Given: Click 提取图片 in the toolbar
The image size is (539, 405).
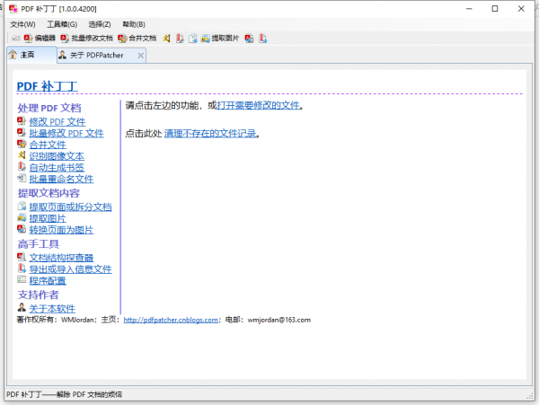Looking at the screenshot, I should [x=220, y=38].
